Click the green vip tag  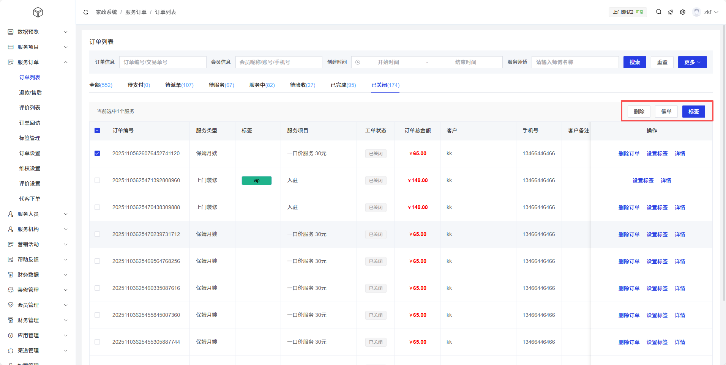(257, 181)
